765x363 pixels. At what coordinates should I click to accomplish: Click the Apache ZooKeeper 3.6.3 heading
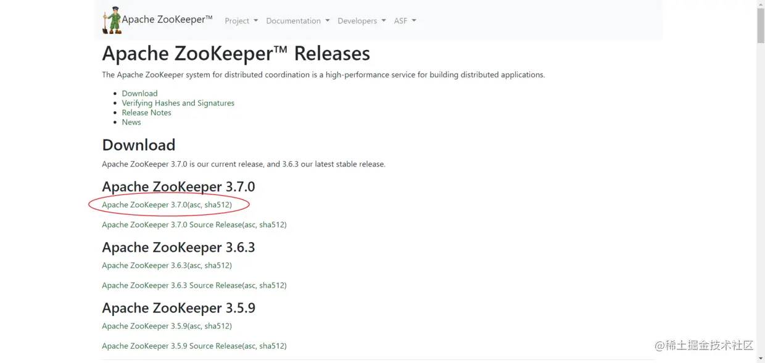[178, 248]
